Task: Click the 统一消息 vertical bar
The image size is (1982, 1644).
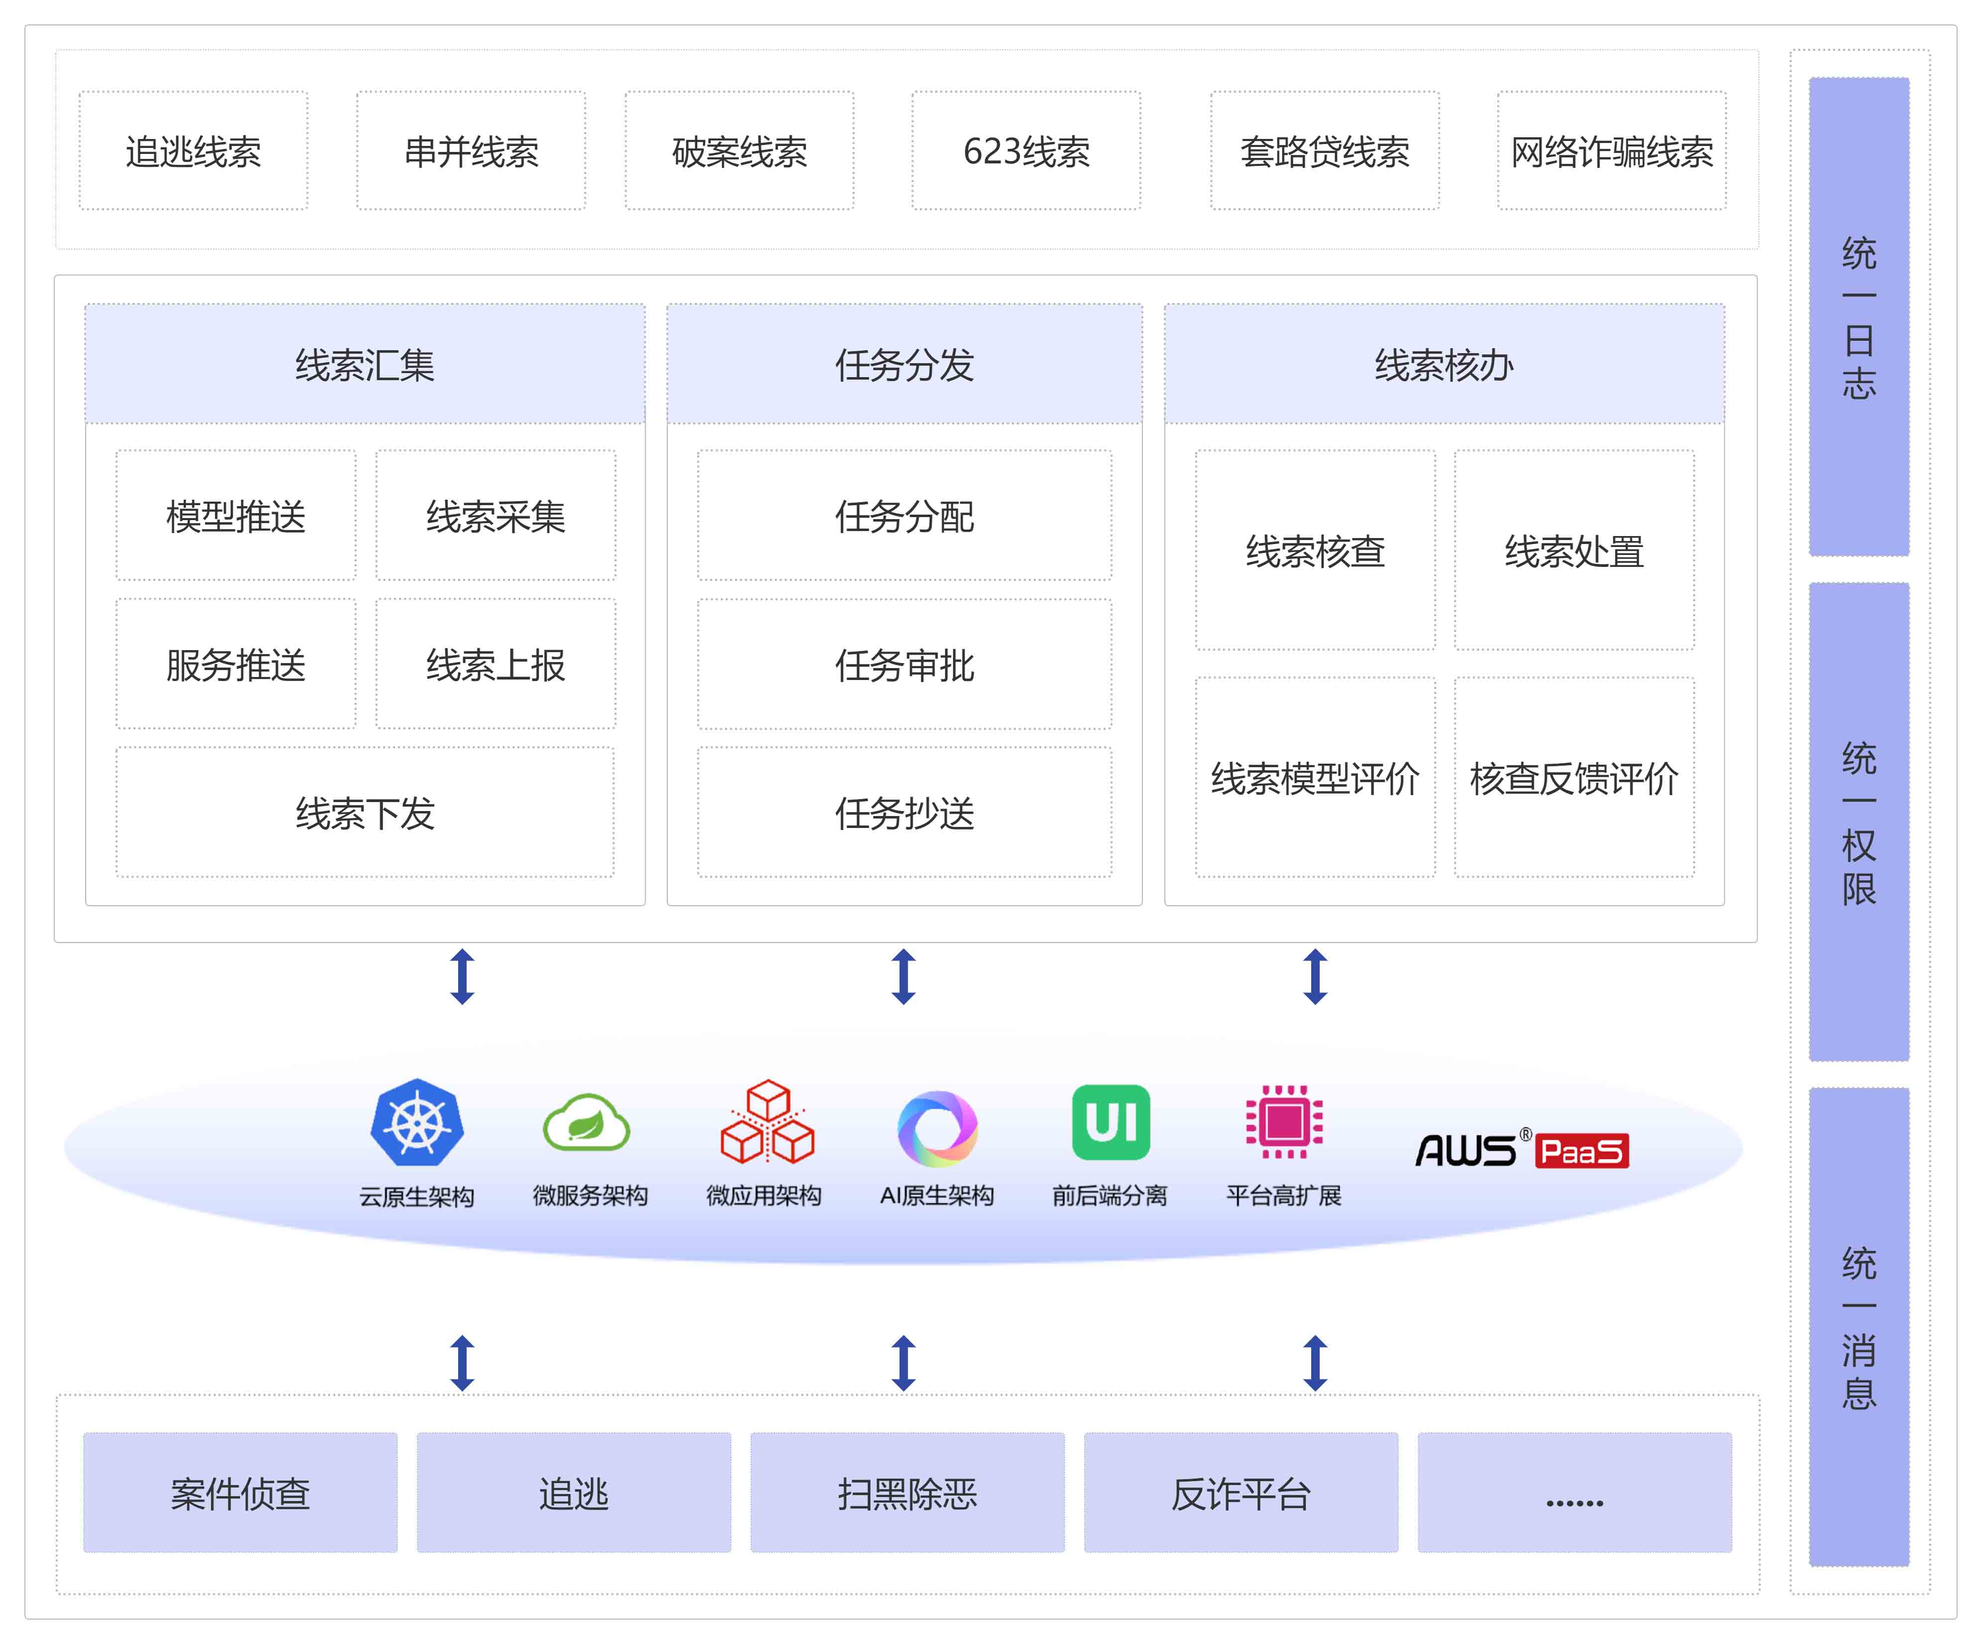Action: 1858,1328
